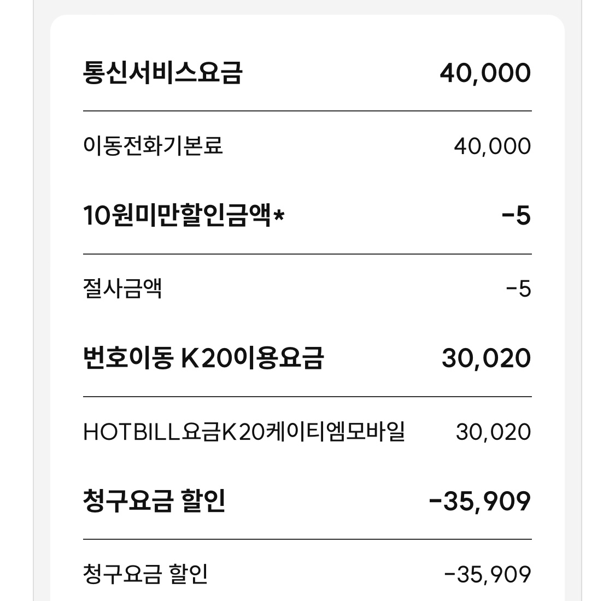Click the divider under bold 청구요금 할인
The height and width of the screenshot is (601, 615).
pos(307,539)
